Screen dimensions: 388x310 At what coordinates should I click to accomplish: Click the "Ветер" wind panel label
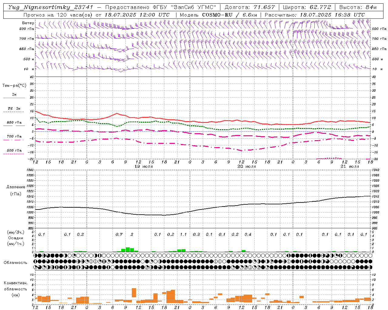point(28,23)
